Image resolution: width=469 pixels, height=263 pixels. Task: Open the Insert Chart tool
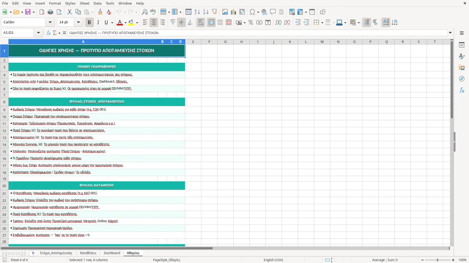pyautogui.click(x=234, y=12)
